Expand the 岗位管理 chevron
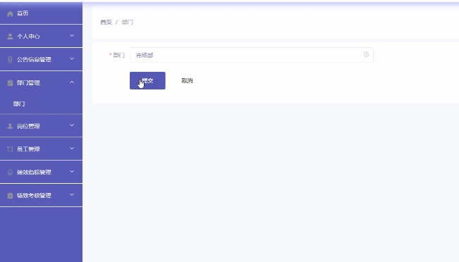The width and height of the screenshot is (459, 262). tap(72, 125)
